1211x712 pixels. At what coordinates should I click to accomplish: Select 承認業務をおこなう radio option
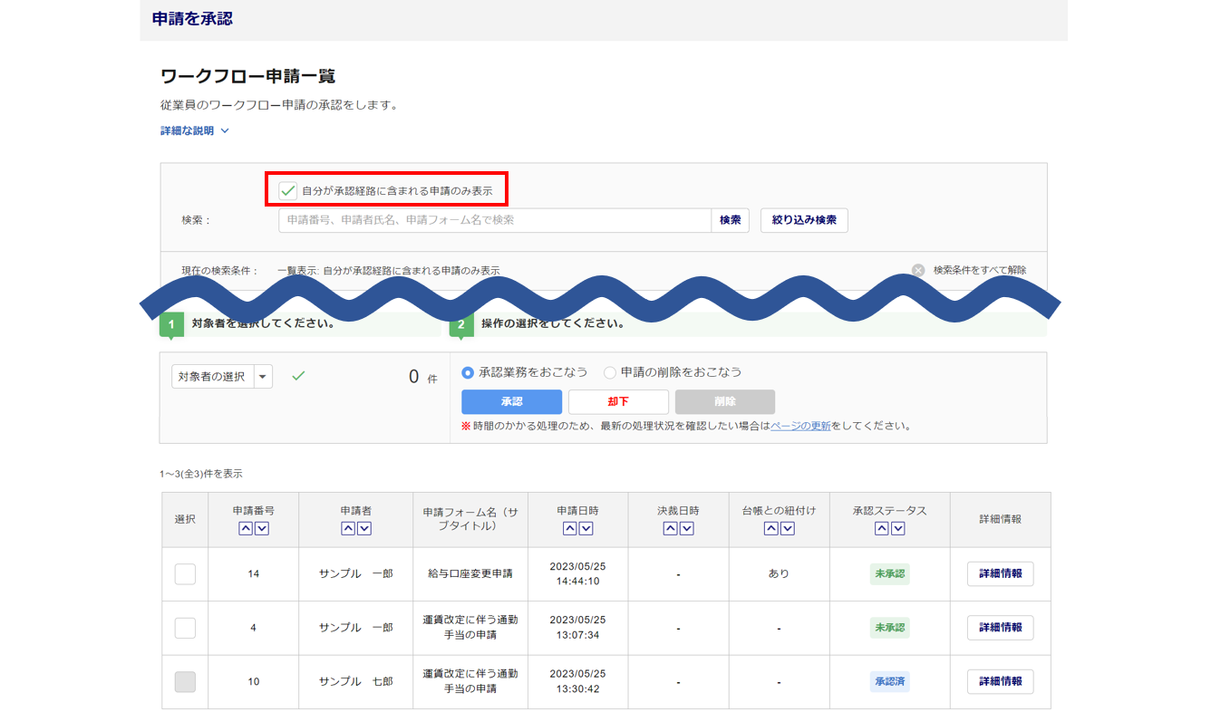click(x=468, y=372)
